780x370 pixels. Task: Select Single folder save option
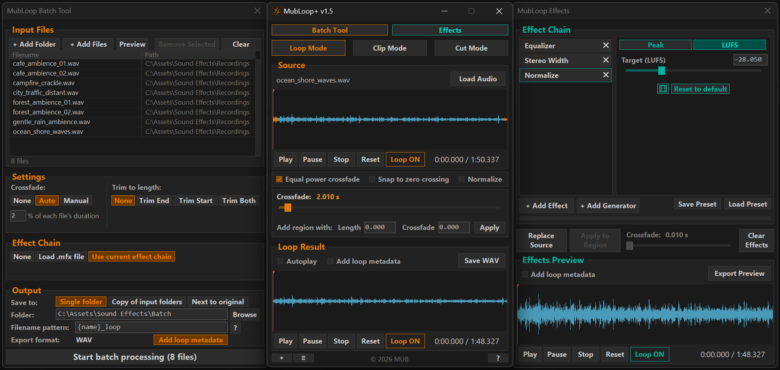point(81,302)
